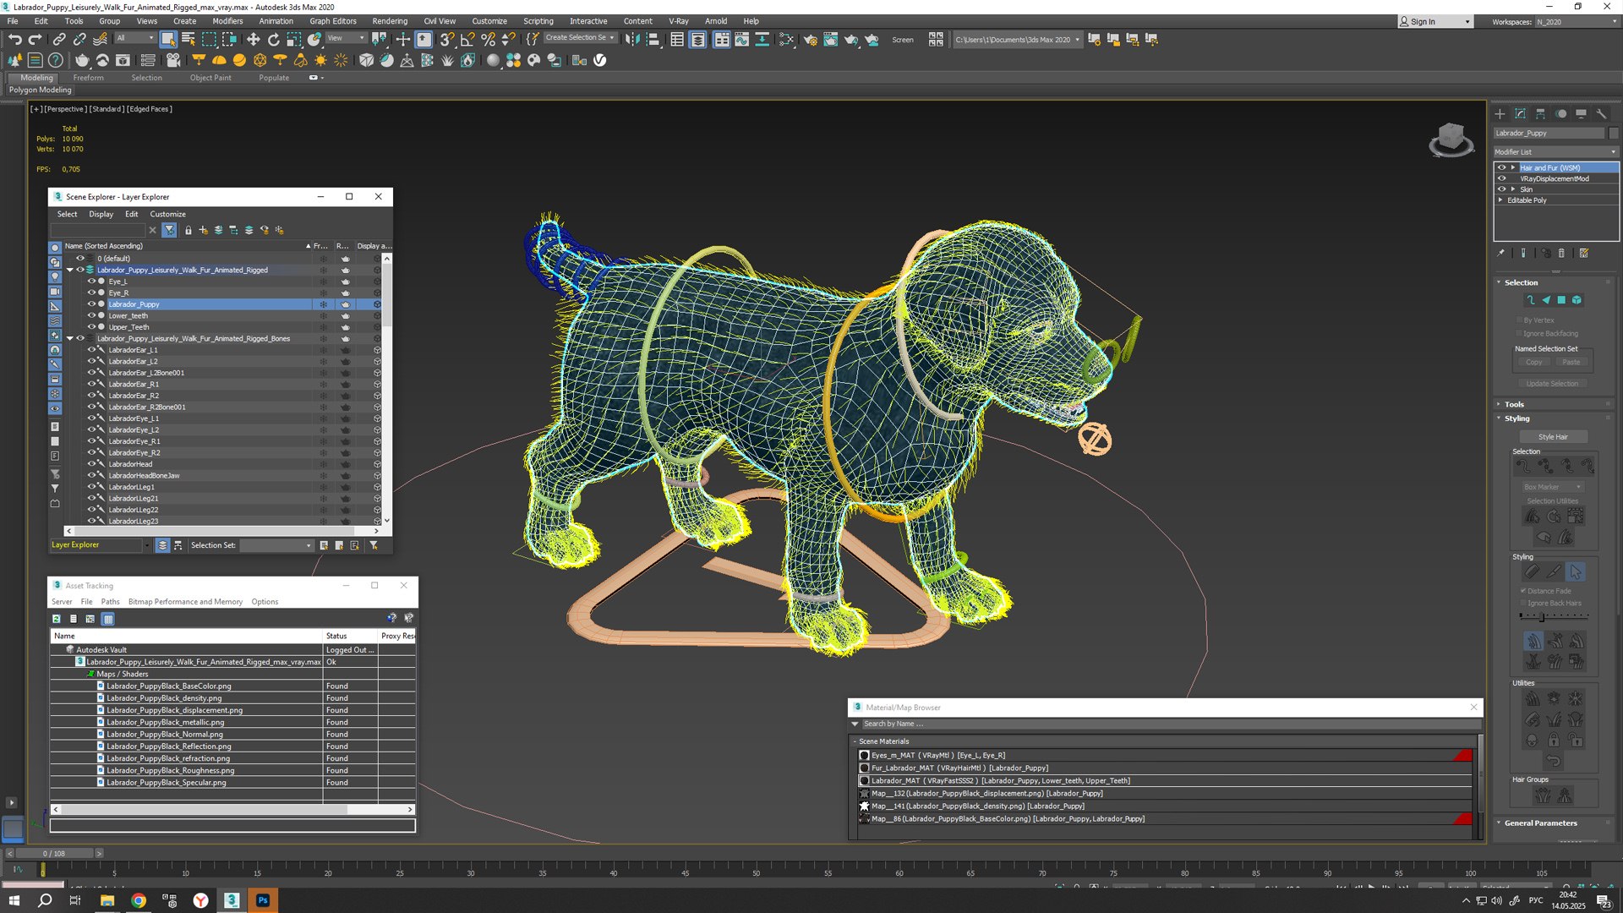The width and height of the screenshot is (1623, 913).
Task: Toggle visibility of 0 (default) layer
Action: 80,259
